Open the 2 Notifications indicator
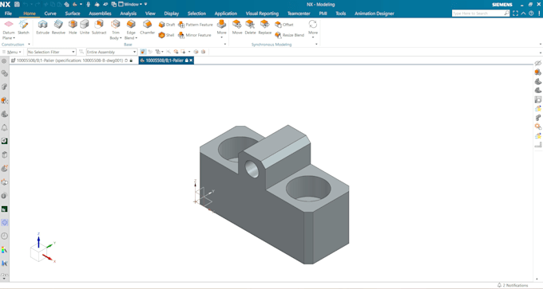 click(513, 285)
